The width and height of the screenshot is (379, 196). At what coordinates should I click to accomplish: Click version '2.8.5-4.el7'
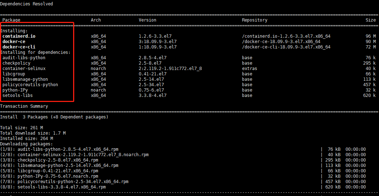click(152, 58)
